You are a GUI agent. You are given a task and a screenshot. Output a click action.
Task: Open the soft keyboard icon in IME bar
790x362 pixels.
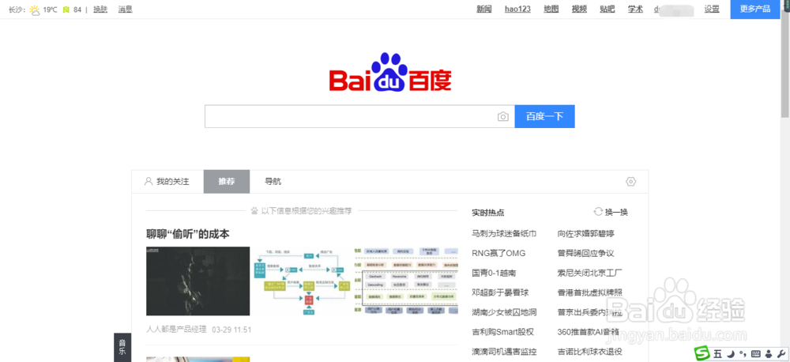click(756, 354)
